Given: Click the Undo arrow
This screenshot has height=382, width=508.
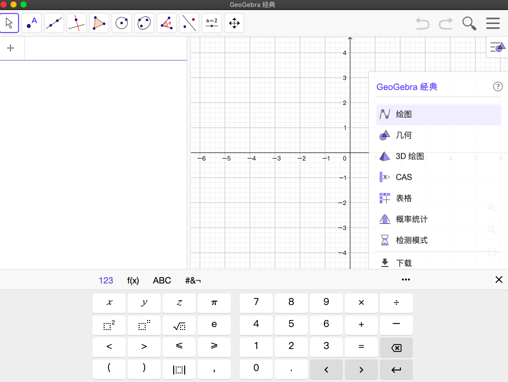Looking at the screenshot, I should pyautogui.click(x=422, y=23).
